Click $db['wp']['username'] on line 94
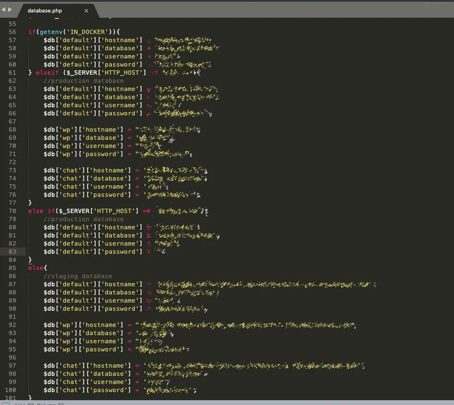This screenshot has height=405, width=454. tap(83, 341)
